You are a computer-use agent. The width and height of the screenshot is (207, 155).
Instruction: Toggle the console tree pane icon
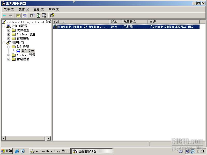click(x=24, y=16)
